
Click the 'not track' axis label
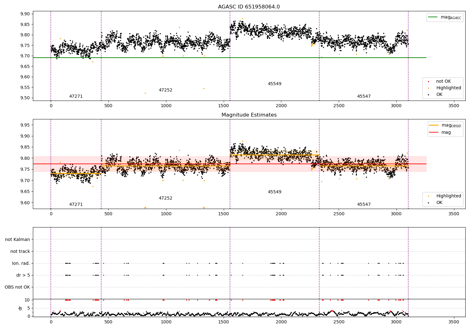20,251
